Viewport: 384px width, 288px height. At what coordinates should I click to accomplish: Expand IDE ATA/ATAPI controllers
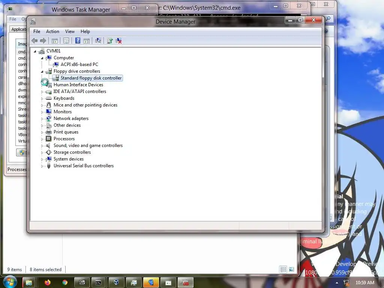pos(42,92)
